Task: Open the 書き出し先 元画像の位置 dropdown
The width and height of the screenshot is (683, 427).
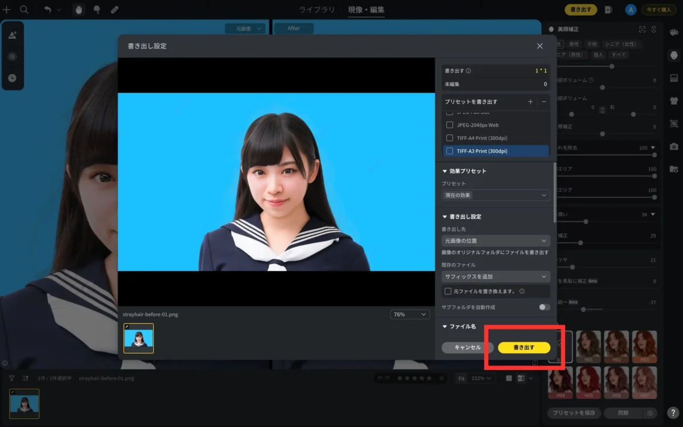Action: pos(496,241)
